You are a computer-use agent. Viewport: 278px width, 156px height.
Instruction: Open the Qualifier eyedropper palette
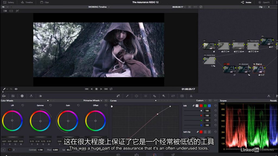coord(127,96)
